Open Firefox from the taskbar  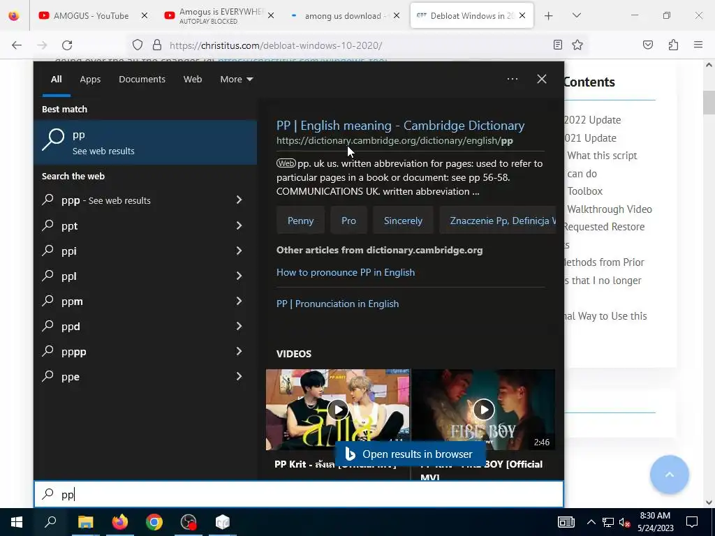click(x=120, y=522)
